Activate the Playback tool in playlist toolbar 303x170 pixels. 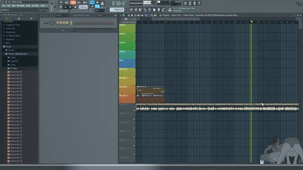(x=155, y=15)
